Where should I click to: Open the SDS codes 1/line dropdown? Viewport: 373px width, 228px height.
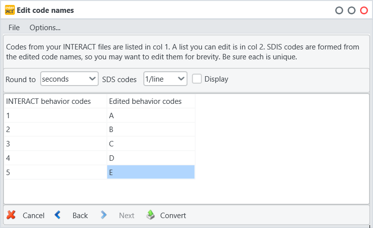pyautogui.click(x=165, y=79)
